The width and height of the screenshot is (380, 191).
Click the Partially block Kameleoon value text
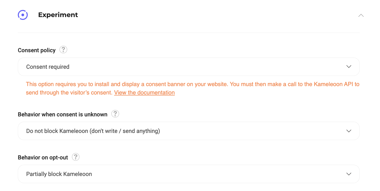59,174
